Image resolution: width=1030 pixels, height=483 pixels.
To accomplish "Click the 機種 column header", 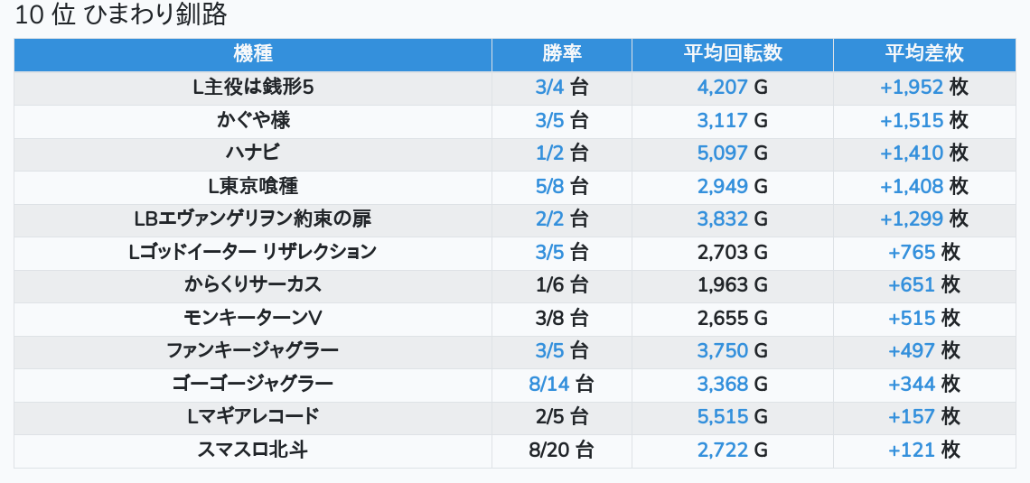I will pyautogui.click(x=253, y=54).
